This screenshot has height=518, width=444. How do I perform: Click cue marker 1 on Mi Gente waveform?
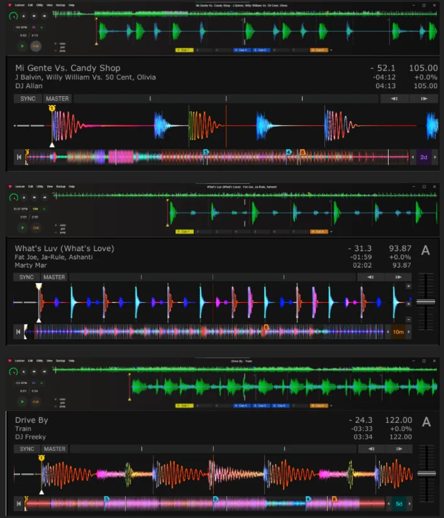click(52, 108)
